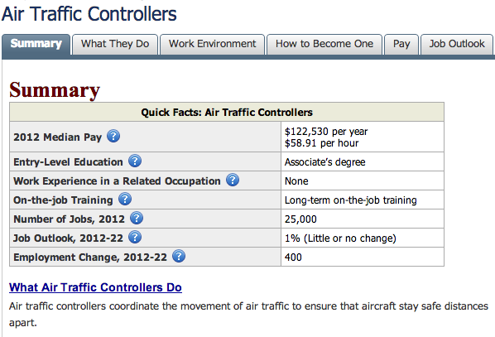Open the Job Outlook tab
Screen dimensions: 495x337
[457, 44]
